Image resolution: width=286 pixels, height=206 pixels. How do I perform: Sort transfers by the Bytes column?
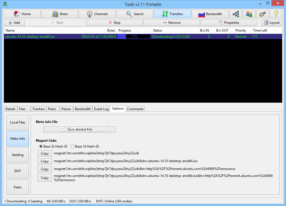(x=90, y=30)
